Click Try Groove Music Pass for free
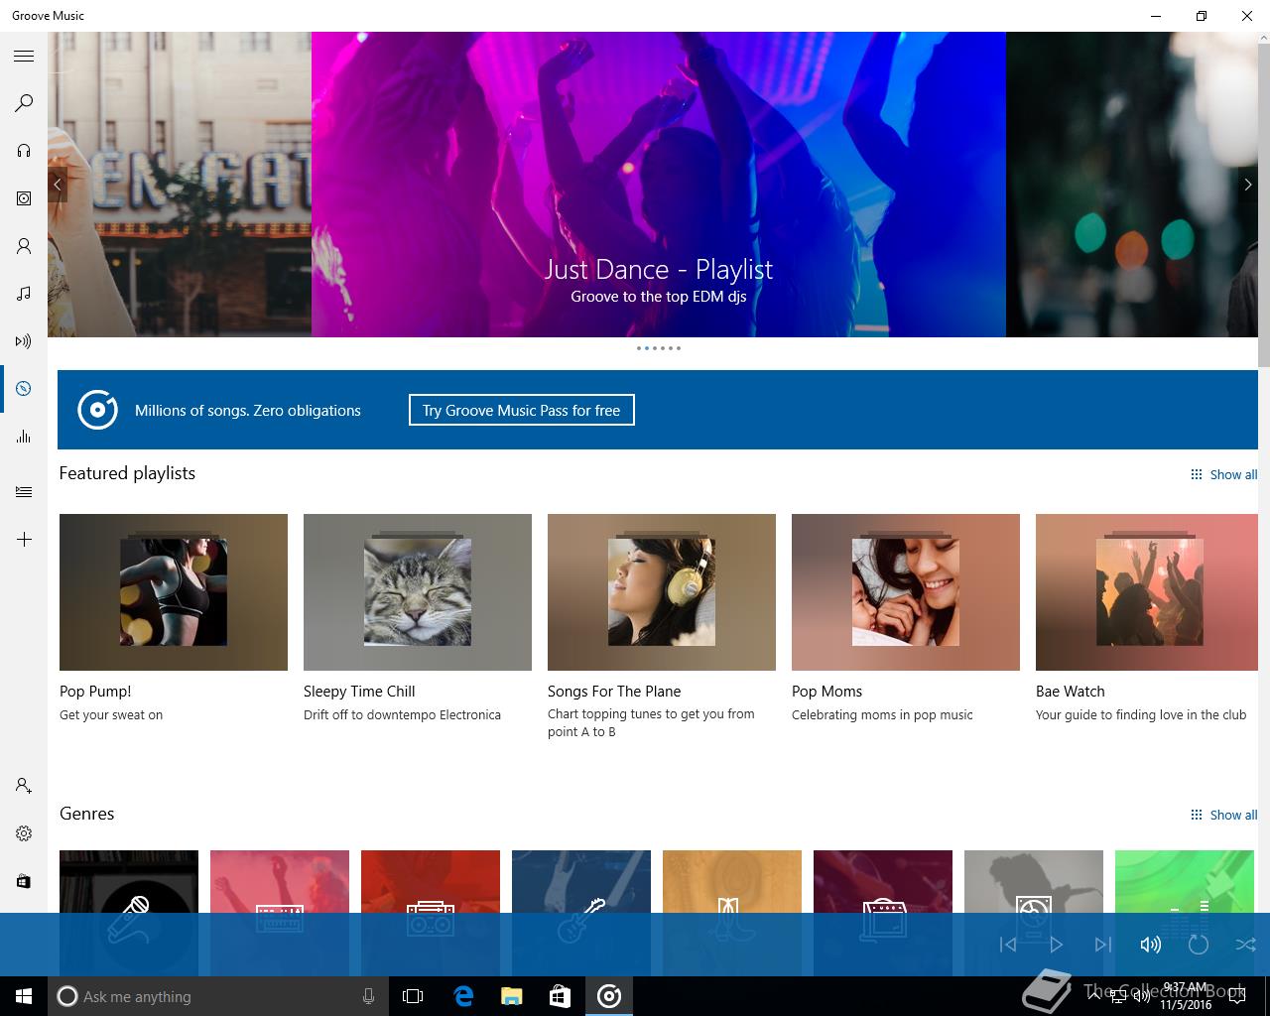 [522, 410]
